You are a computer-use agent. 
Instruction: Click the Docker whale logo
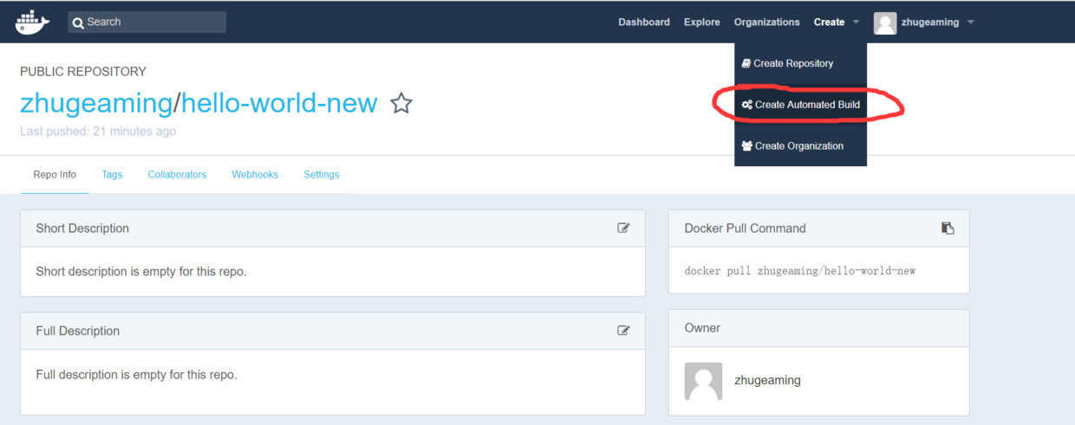click(x=33, y=23)
